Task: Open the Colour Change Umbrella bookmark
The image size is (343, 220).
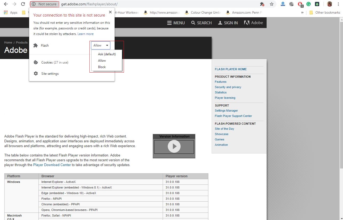Action: coord(203,12)
